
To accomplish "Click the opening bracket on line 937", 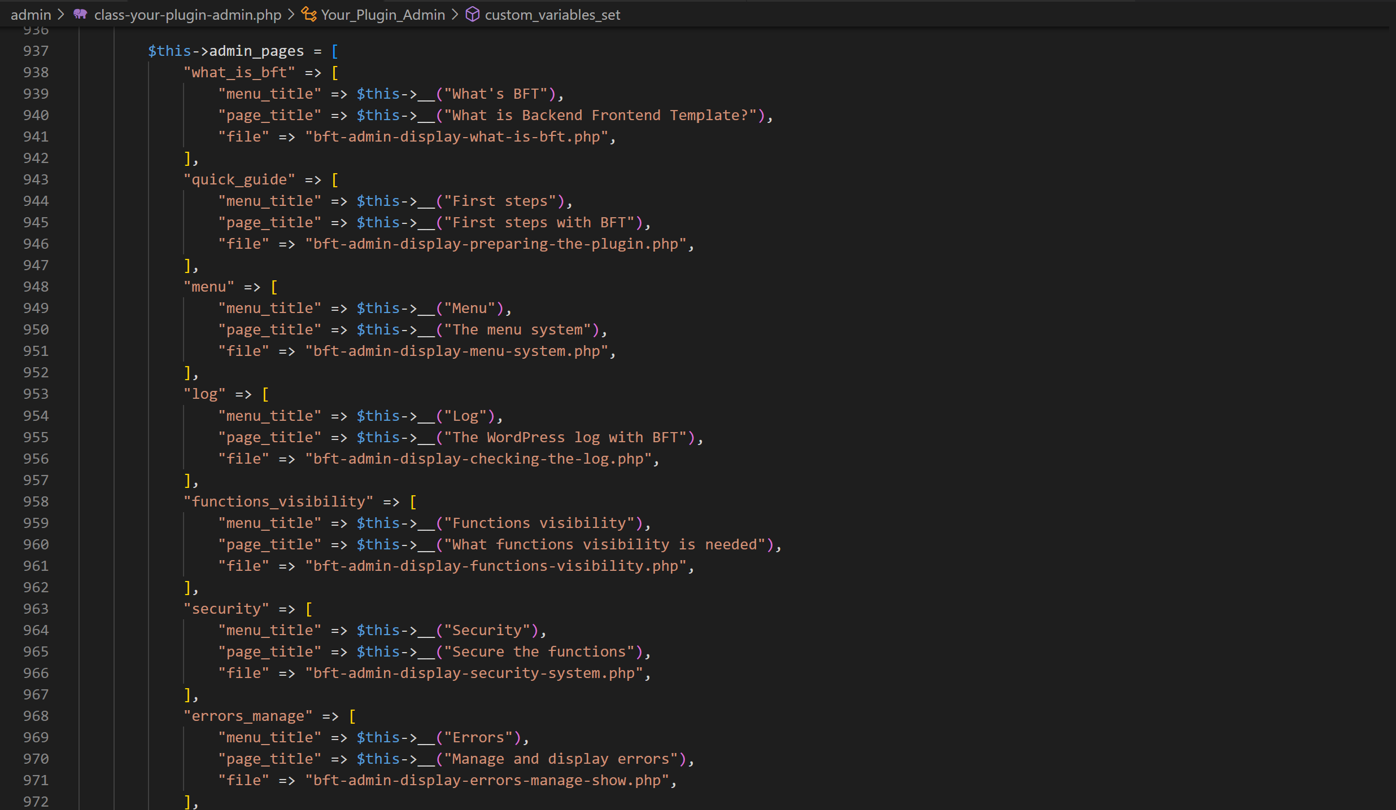I will pyautogui.click(x=335, y=51).
